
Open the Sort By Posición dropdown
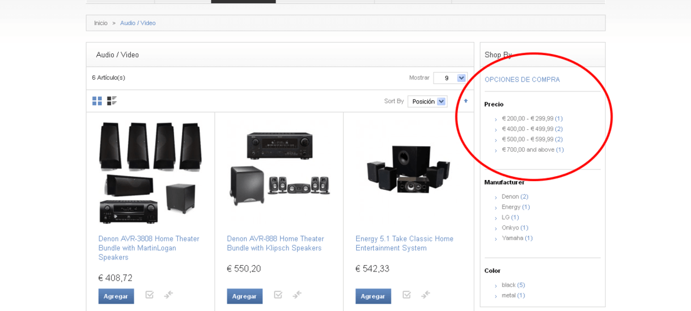click(x=427, y=102)
